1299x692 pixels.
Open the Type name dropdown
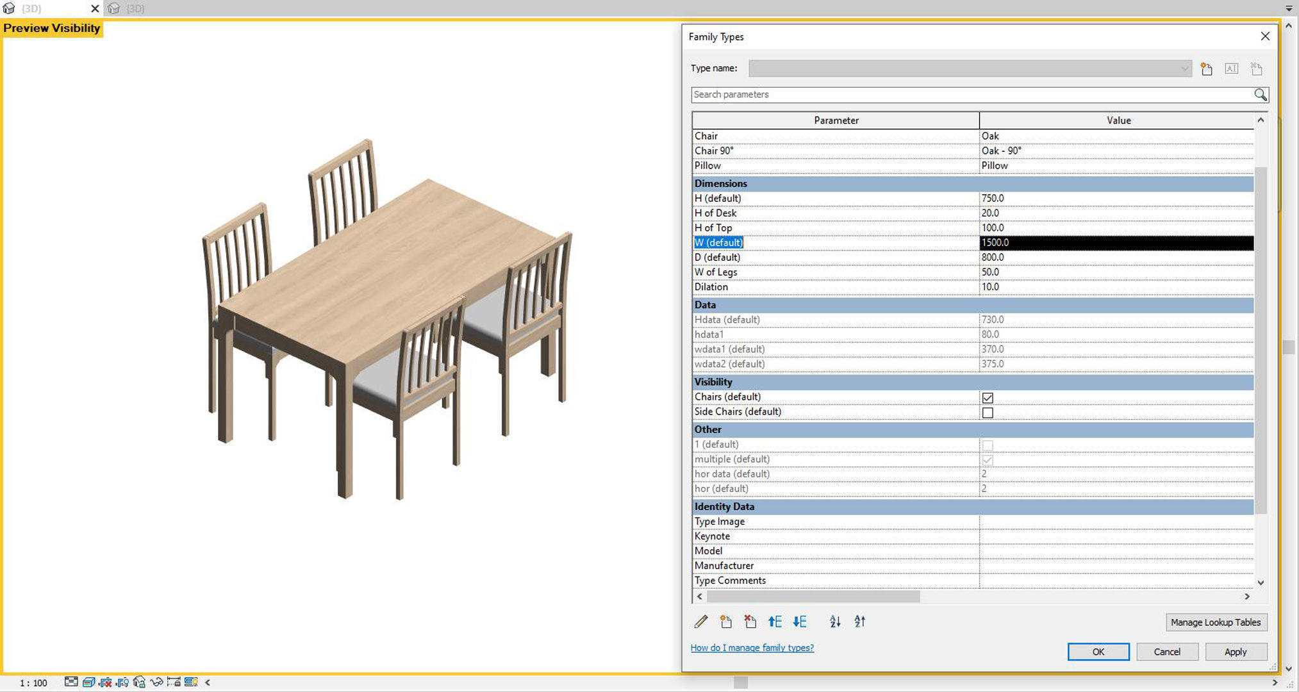(1182, 69)
